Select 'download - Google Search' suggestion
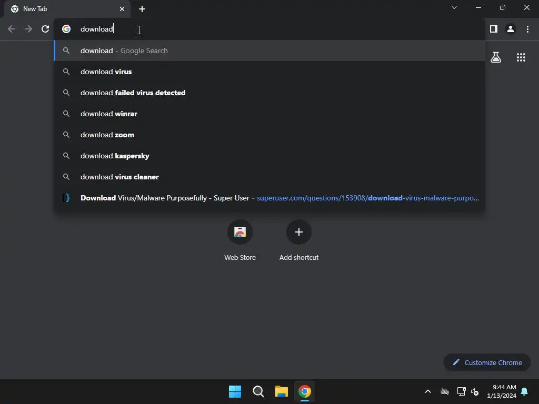Viewport: 539px width, 404px height. [270, 51]
